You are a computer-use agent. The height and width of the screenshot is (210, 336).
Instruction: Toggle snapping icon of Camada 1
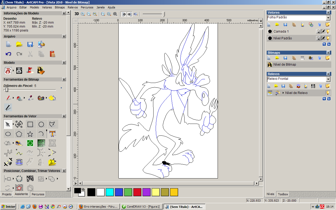323,31
